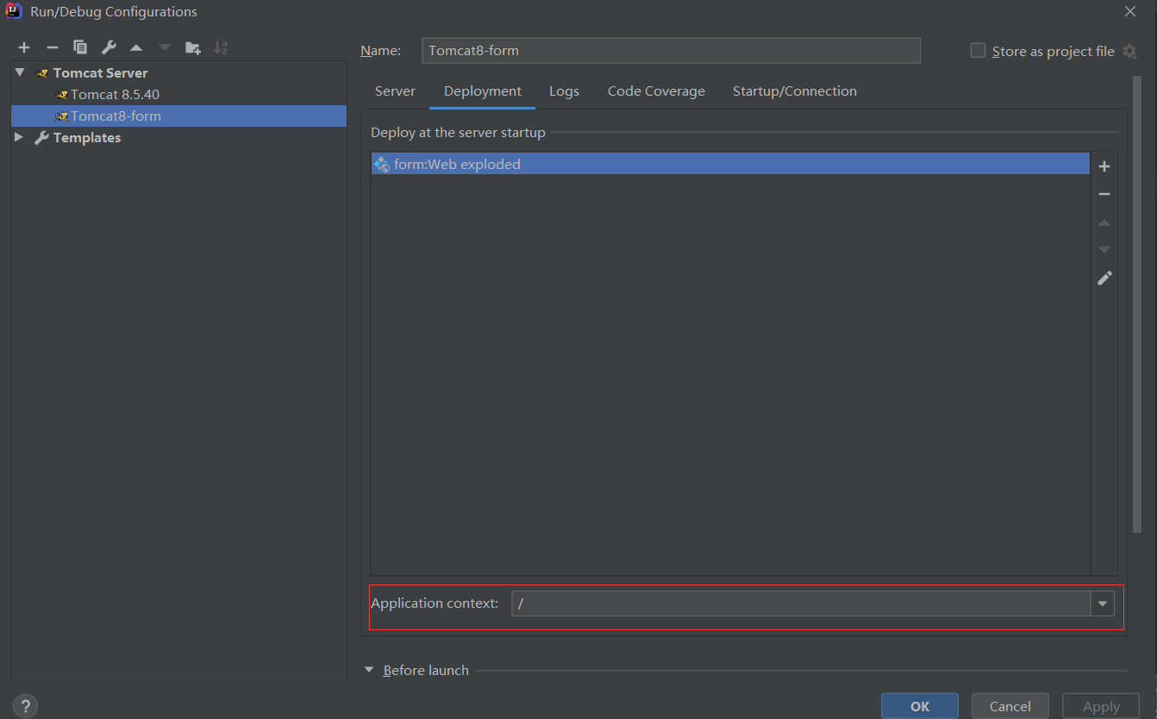This screenshot has height=719, width=1157.
Task: Edit artifact with pencil icon
Action: pyautogui.click(x=1104, y=278)
